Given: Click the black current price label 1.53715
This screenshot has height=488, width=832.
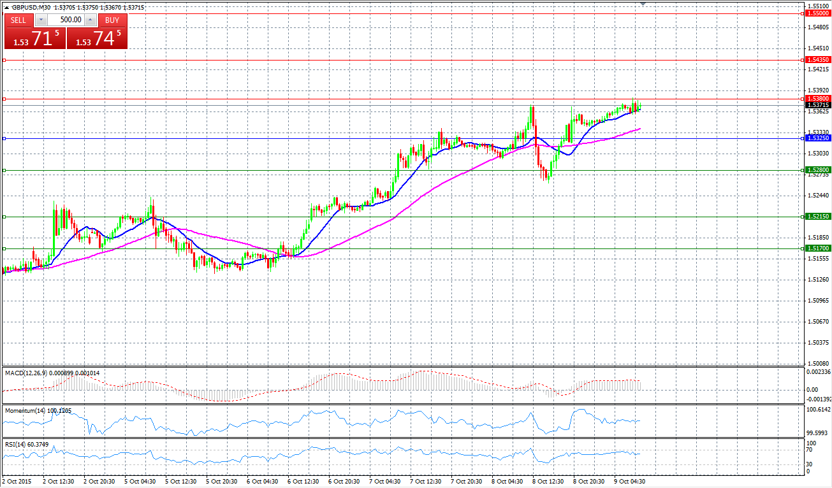Looking at the screenshot, I should (x=817, y=105).
